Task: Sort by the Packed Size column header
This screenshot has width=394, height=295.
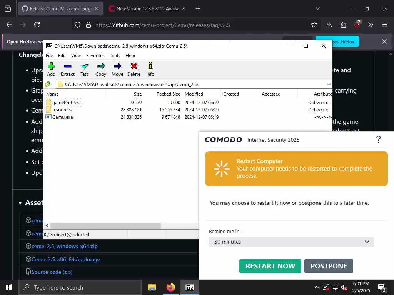Action: (163, 94)
